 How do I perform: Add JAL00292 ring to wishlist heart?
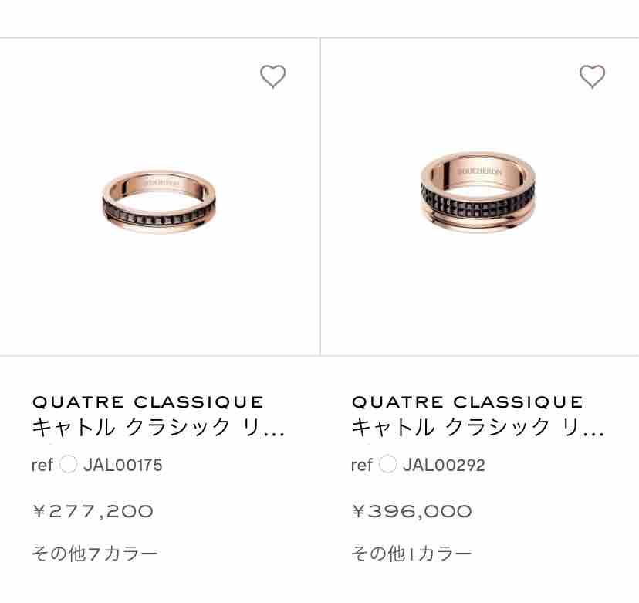tap(592, 76)
